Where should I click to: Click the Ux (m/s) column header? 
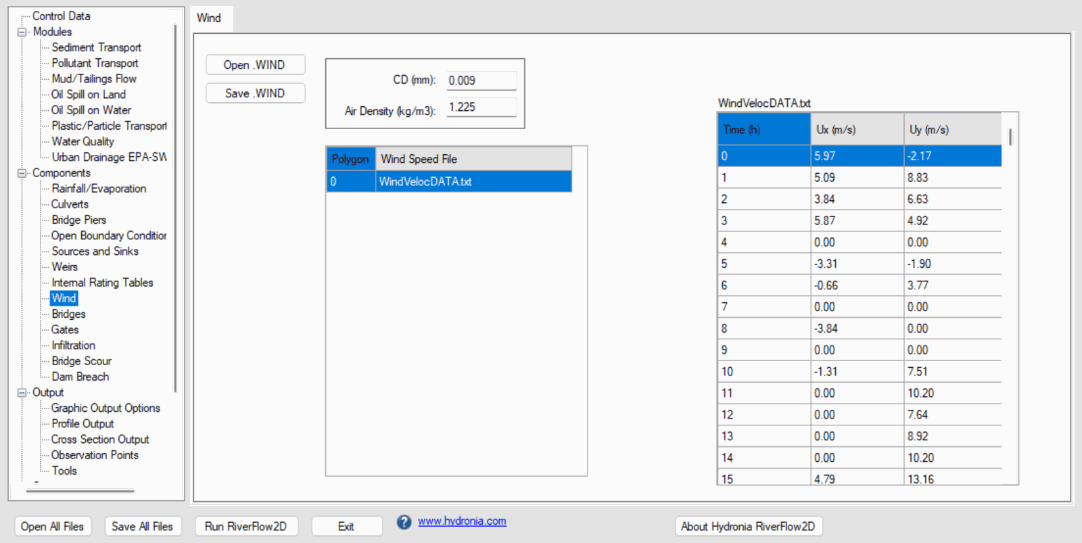[x=856, y=130]
